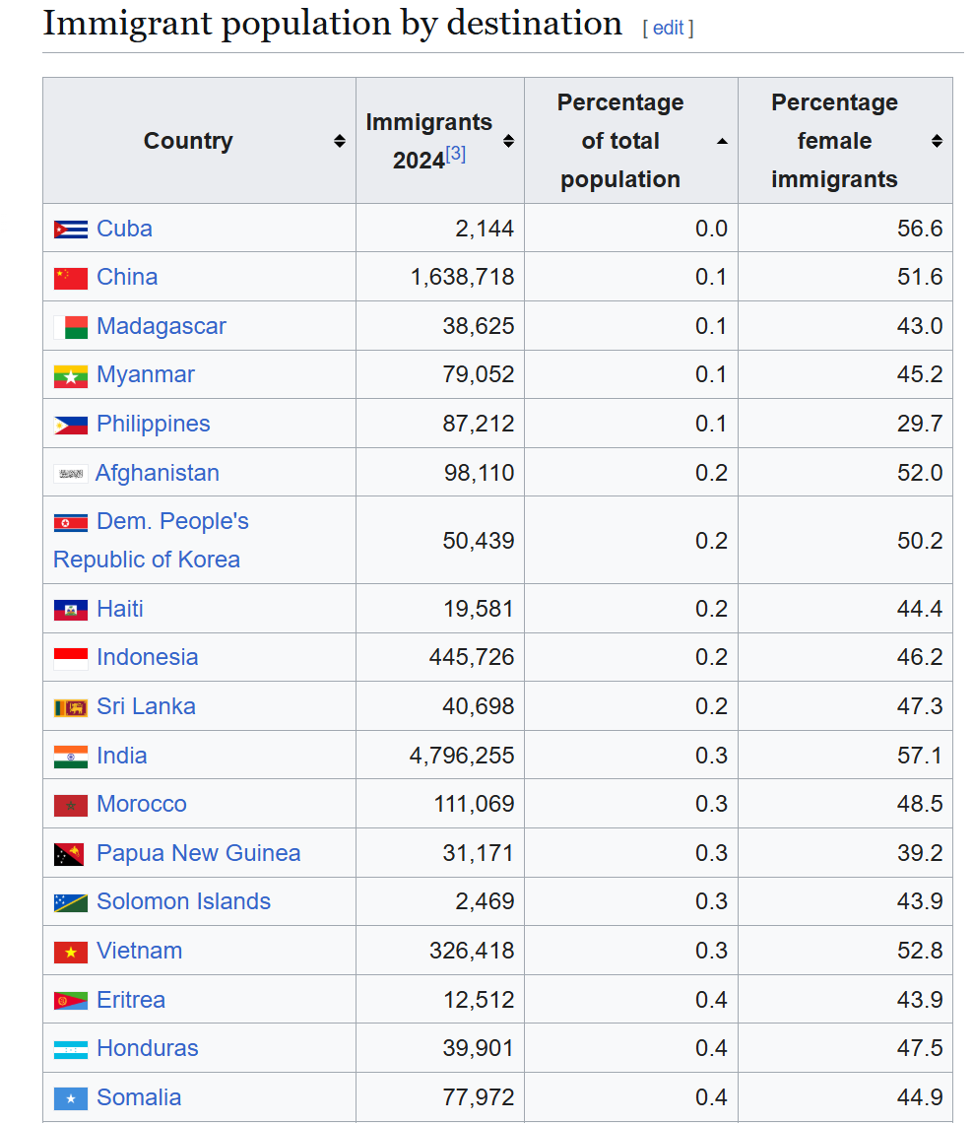Viewport: 973px width, 1123px height.
Task: Open the Honduras article link
Action: (148, 1048)
